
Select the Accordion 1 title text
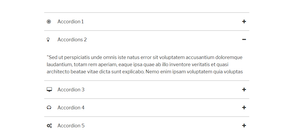(x=71, y=22)
